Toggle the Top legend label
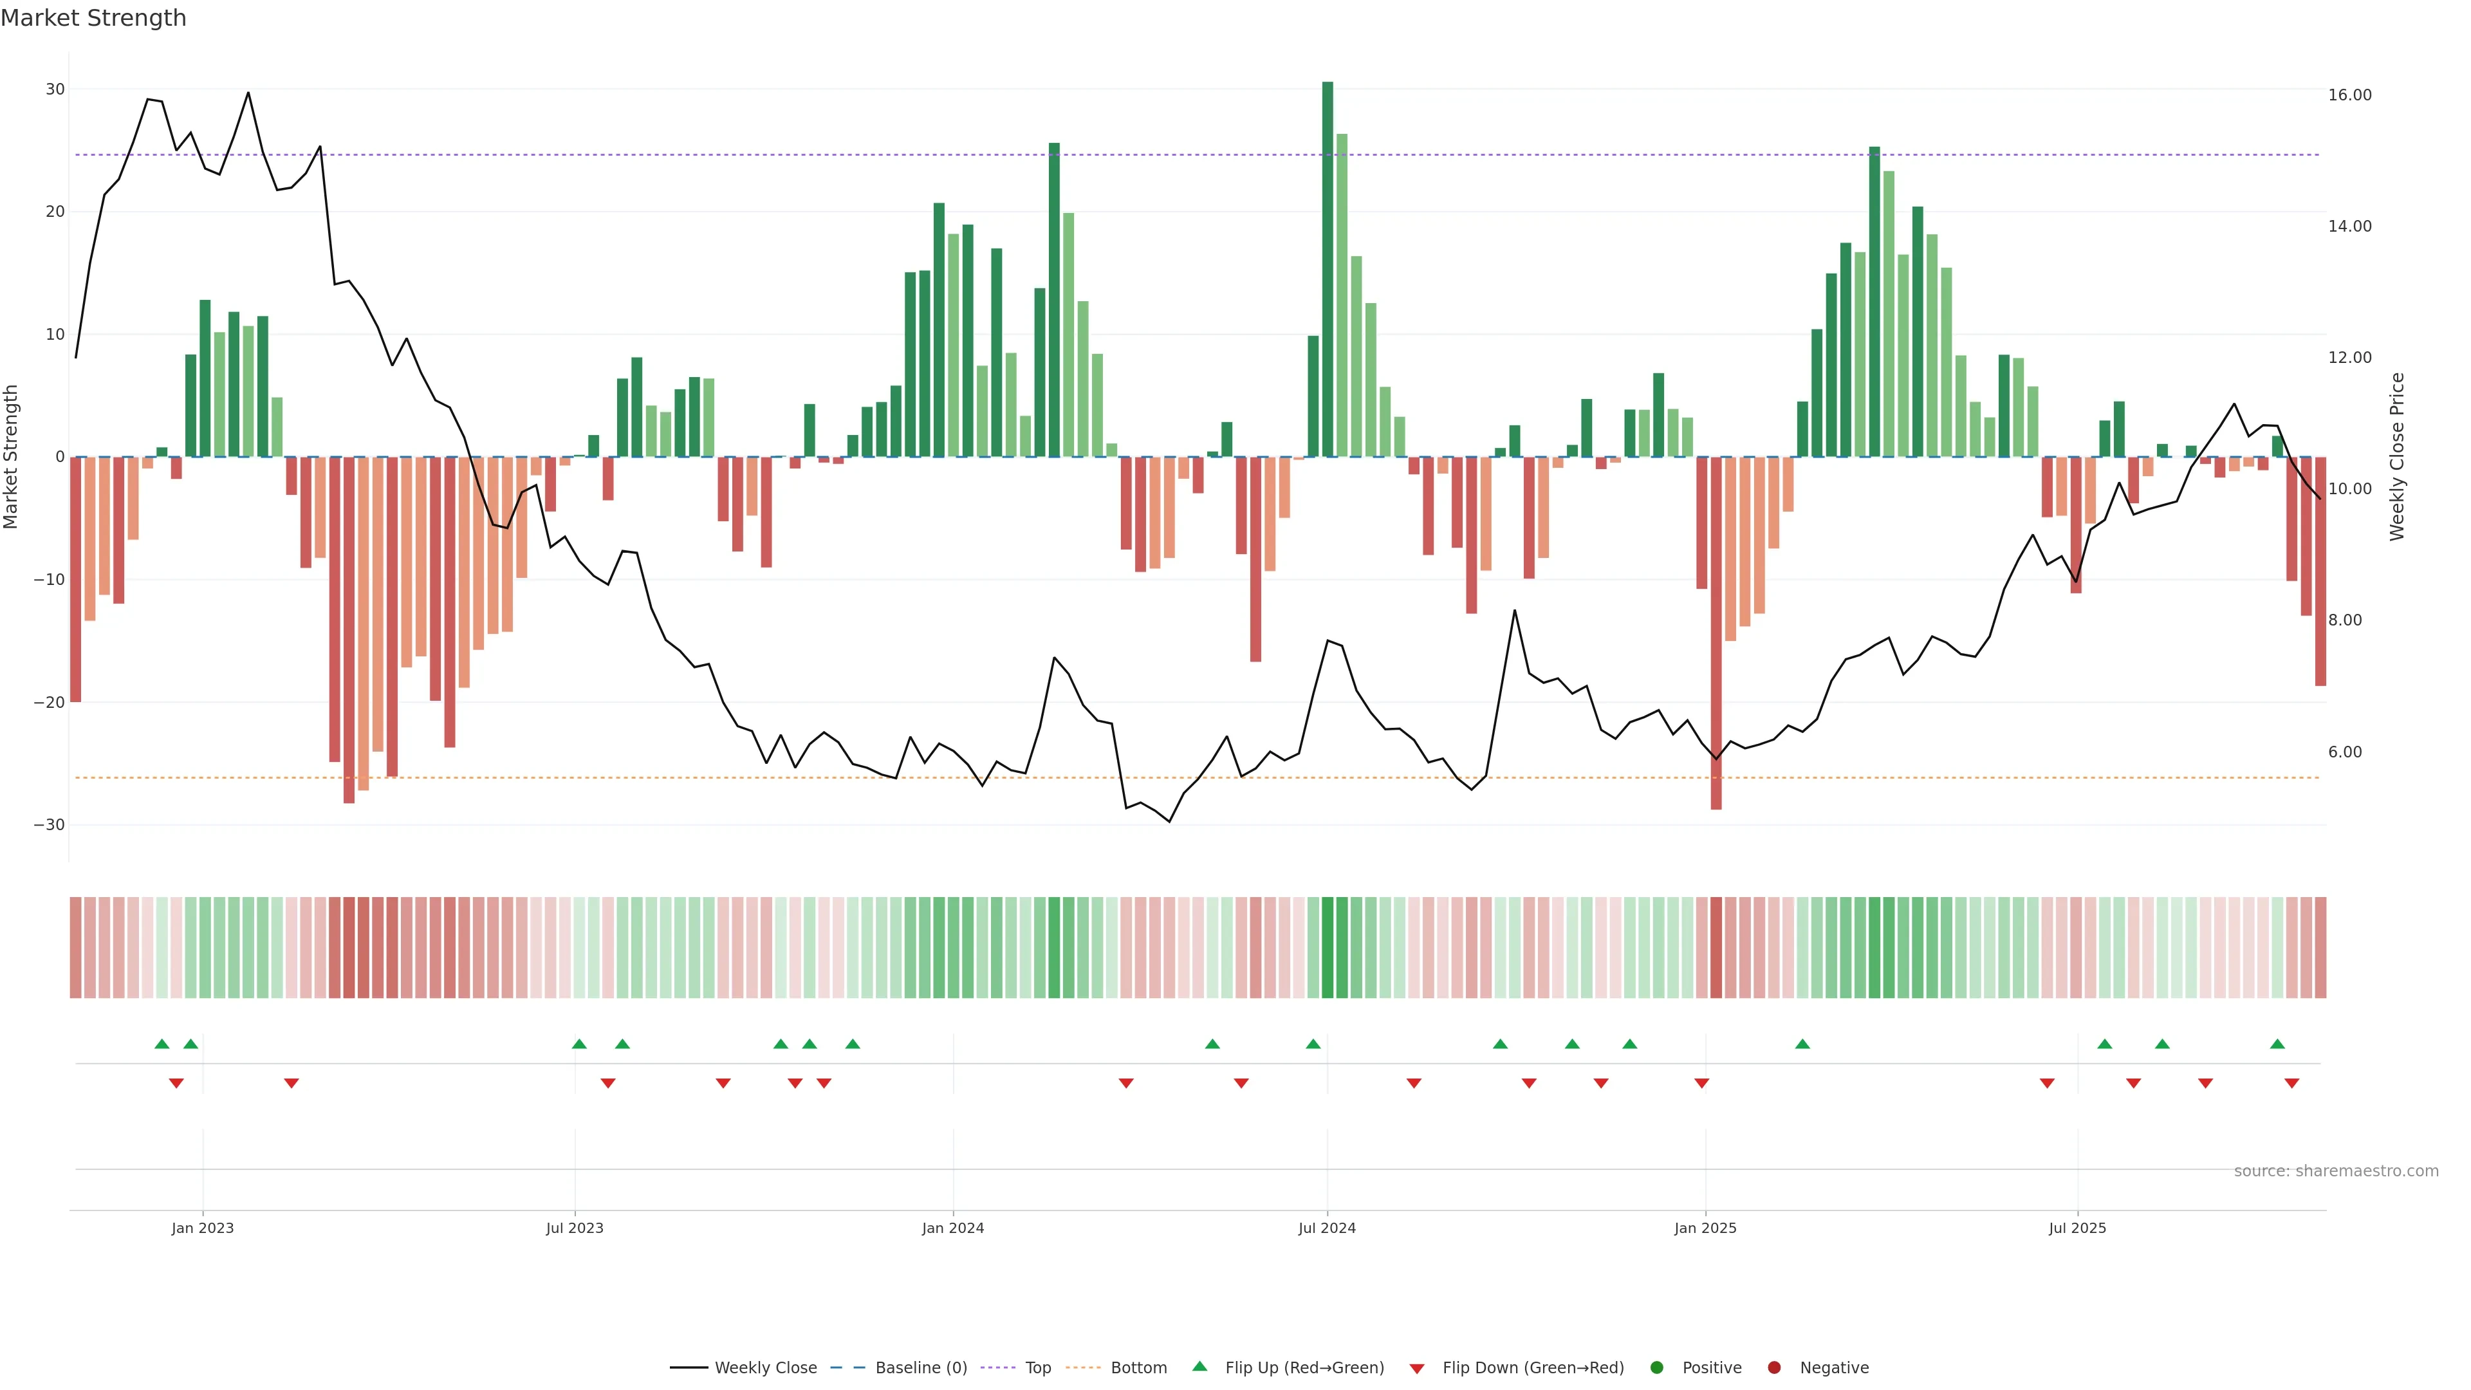This screenshot has height=1390, width=2471. click(1038, 1368)
